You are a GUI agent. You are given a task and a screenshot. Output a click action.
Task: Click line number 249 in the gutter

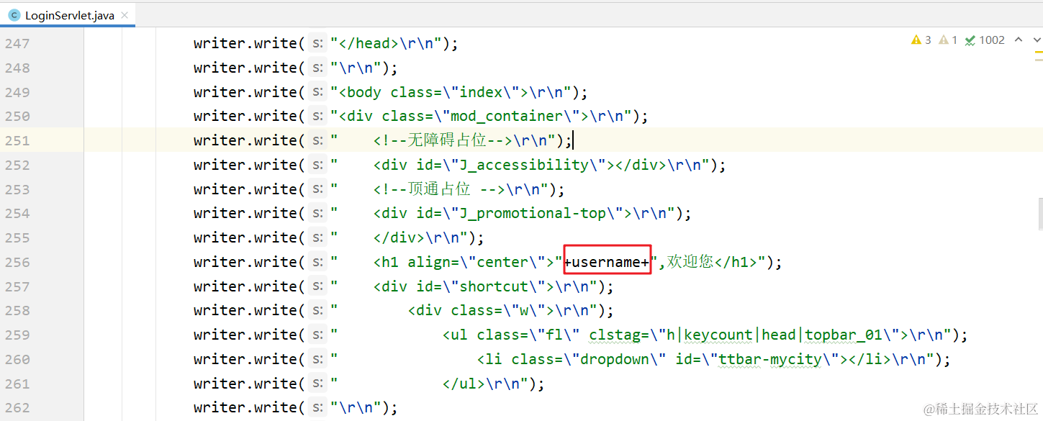(x=17, y=93)
